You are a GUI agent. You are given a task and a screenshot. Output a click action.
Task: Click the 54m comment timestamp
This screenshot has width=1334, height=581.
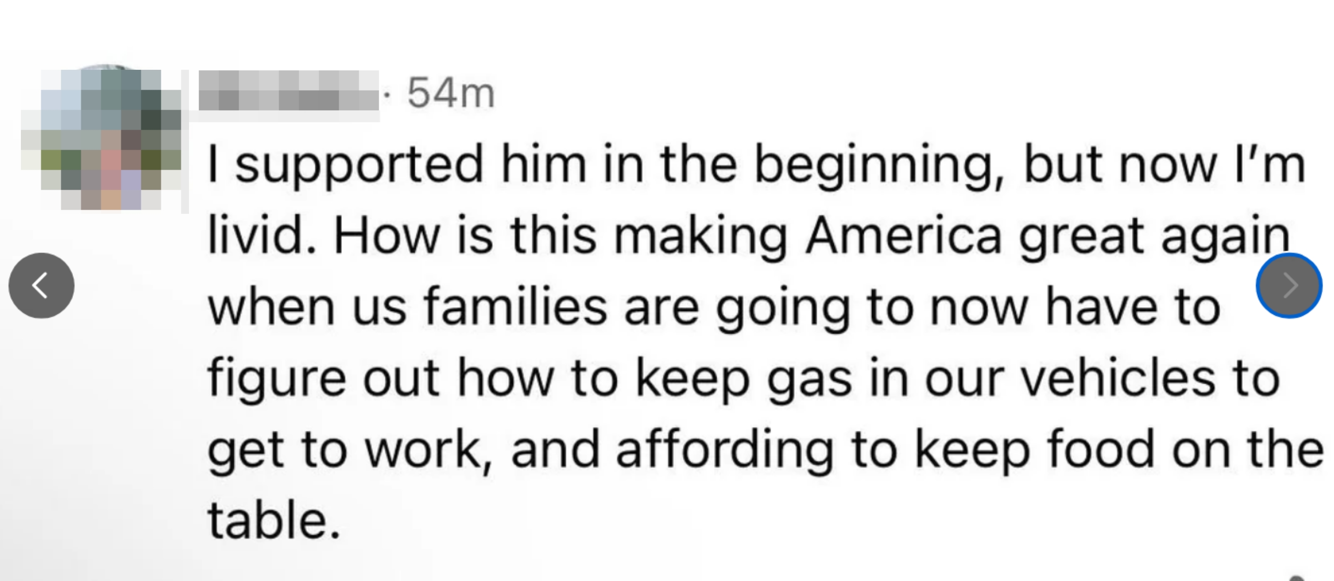coord(450,94)
